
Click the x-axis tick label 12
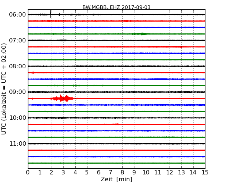pos(170,173)
